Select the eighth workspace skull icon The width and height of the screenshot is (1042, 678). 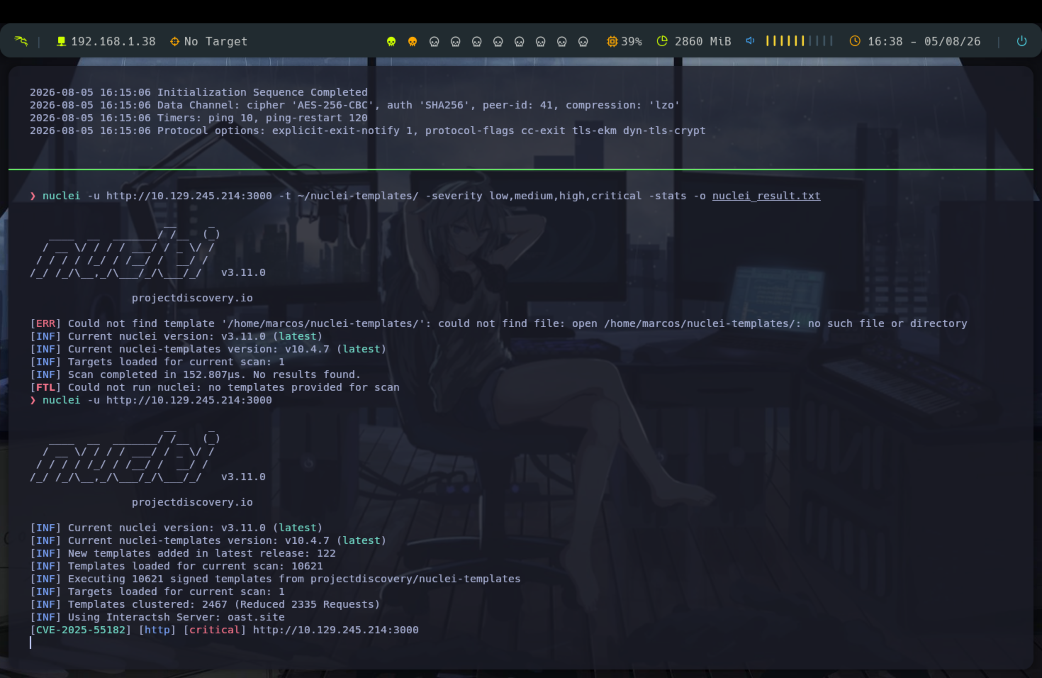[x=541, y=41]
